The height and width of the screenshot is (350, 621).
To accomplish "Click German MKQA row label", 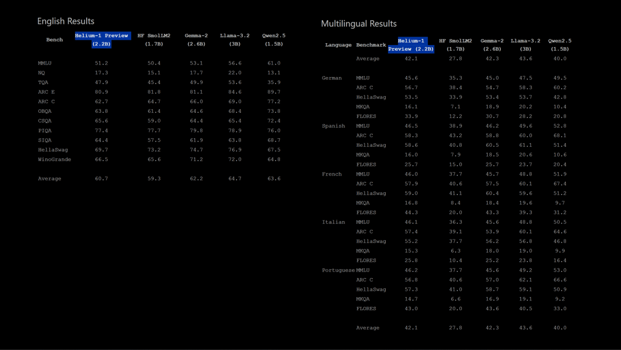I will pos(363,107).
